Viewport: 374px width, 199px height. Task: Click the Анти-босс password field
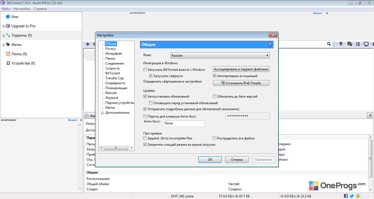pyautogui.click(x=248, y=116)
